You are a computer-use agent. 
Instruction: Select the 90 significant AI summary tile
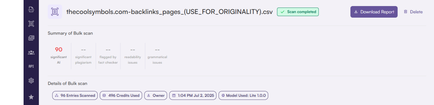point(59,56)
